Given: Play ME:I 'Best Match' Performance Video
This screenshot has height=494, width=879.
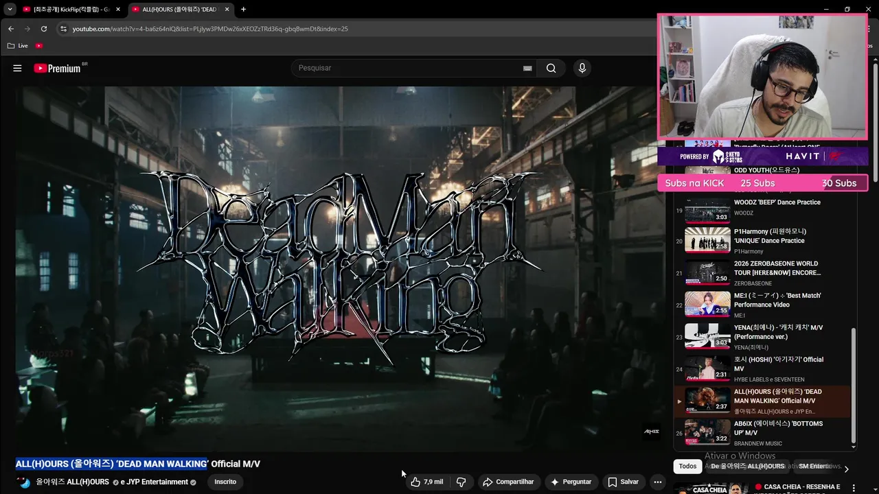Looking at the screenshot, I should coord(762,305).
